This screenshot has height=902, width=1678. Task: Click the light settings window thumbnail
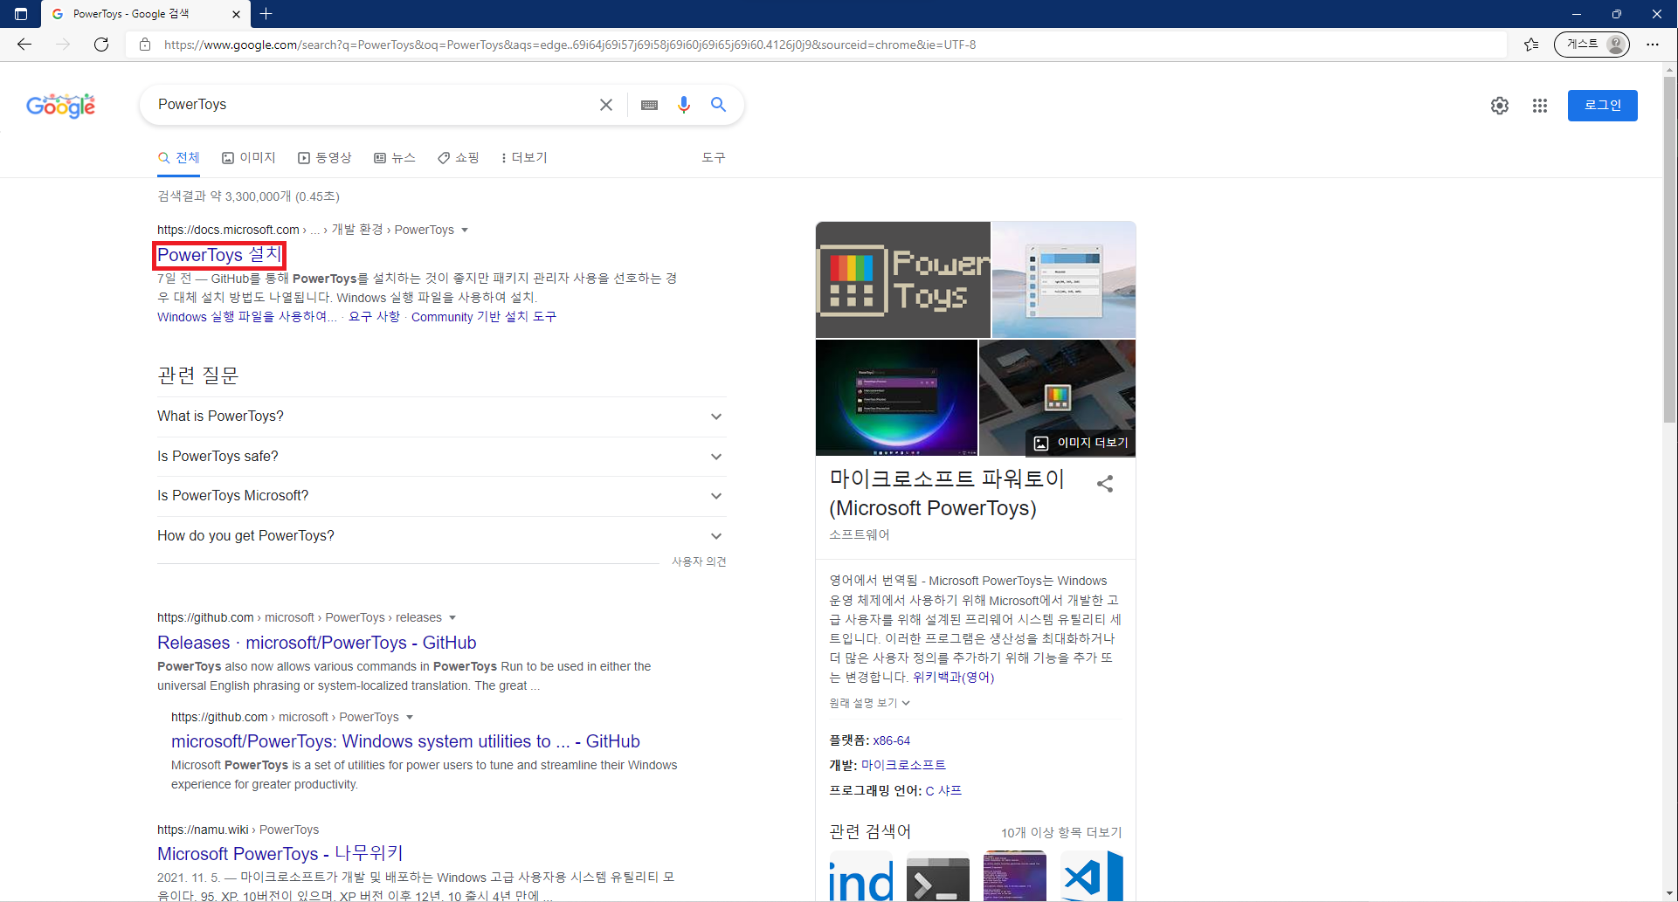click(1064, 279)
